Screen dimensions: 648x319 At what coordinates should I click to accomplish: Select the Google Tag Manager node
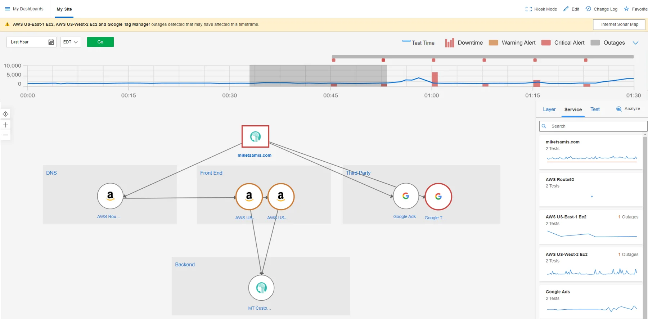[x=438, y=197]
